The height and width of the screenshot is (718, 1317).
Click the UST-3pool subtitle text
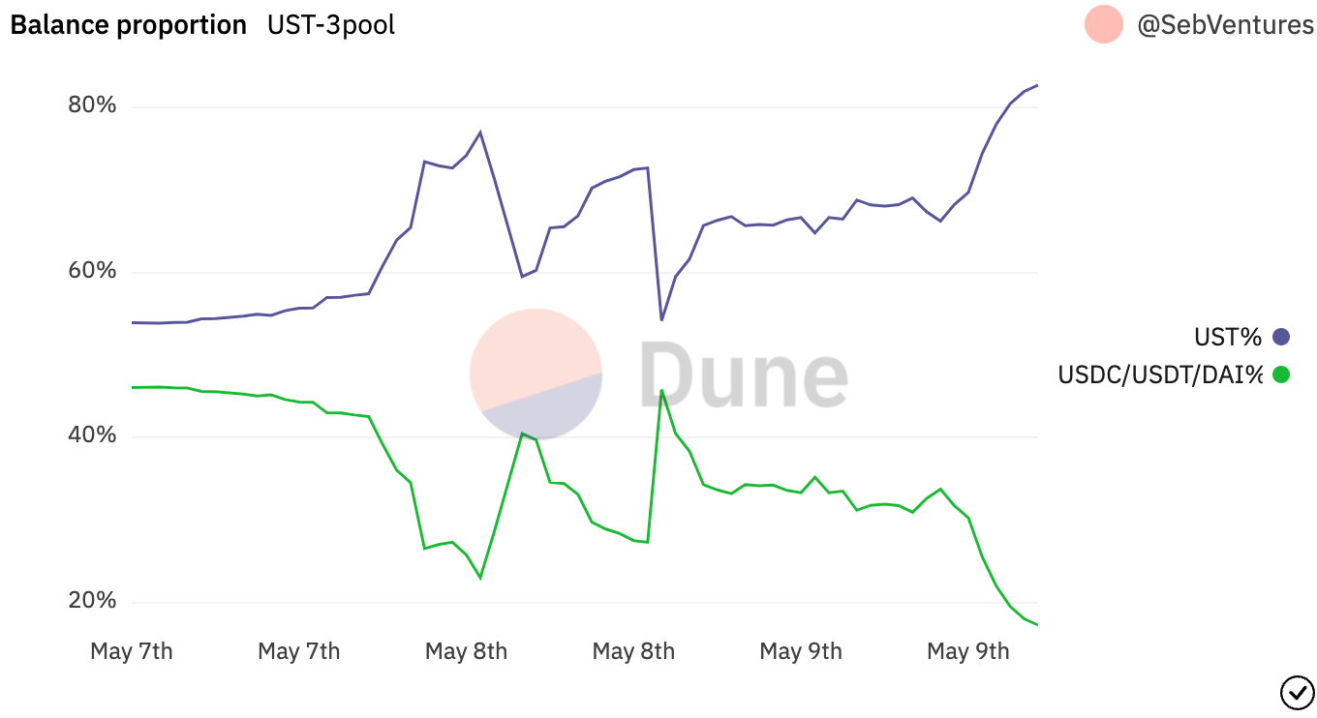click(331, 25)
